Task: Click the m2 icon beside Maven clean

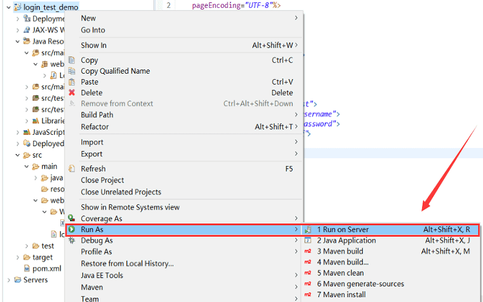Action: pyautogui.click(x=307, y=273)
